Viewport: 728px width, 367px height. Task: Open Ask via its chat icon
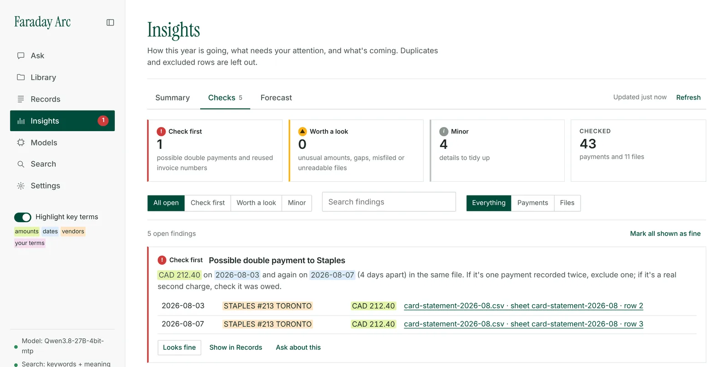[x=21, y=56]
